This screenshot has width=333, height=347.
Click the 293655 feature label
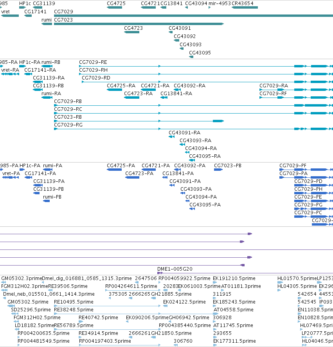point(222,333)
